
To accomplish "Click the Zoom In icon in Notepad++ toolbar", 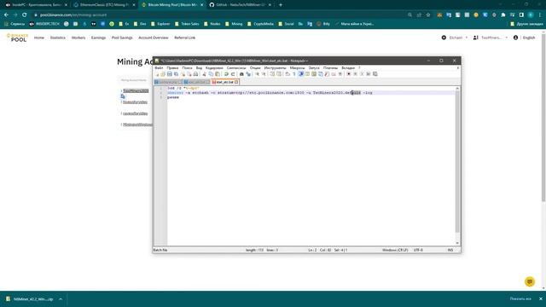I will [x=257, y=74].
